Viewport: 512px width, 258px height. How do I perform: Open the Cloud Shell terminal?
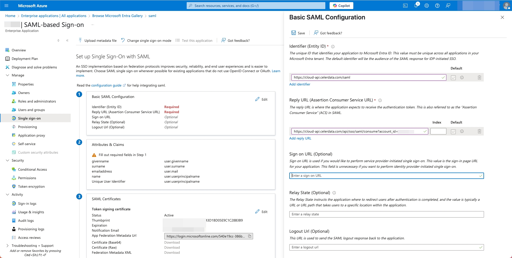tap(406, 6)
